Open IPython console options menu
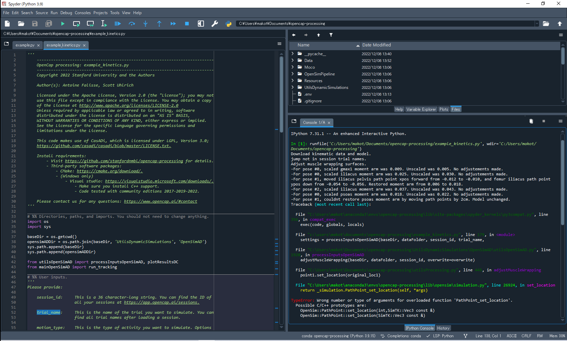567x341 pixels. point(561,121)
